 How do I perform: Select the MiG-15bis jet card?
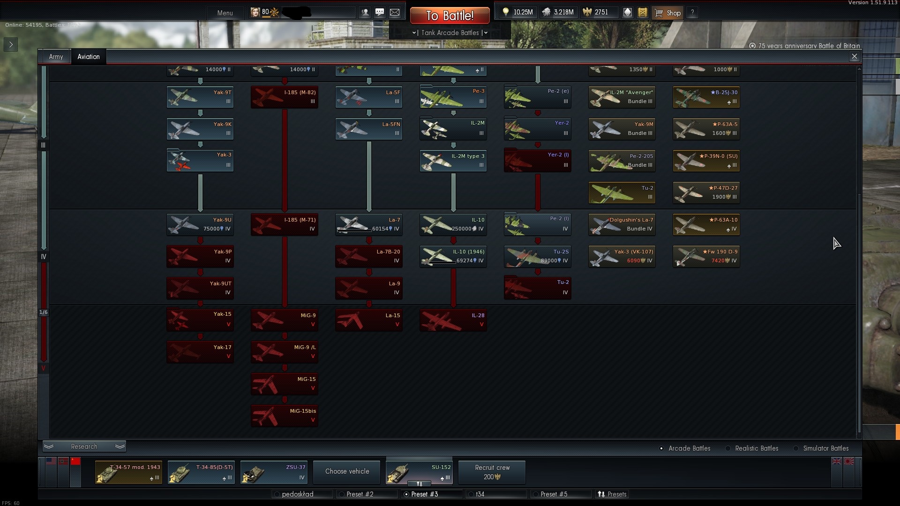point(285,416)
